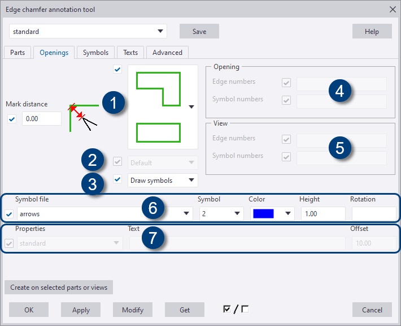Toggle View Symbol numbers checkbox

coord(286,157)
